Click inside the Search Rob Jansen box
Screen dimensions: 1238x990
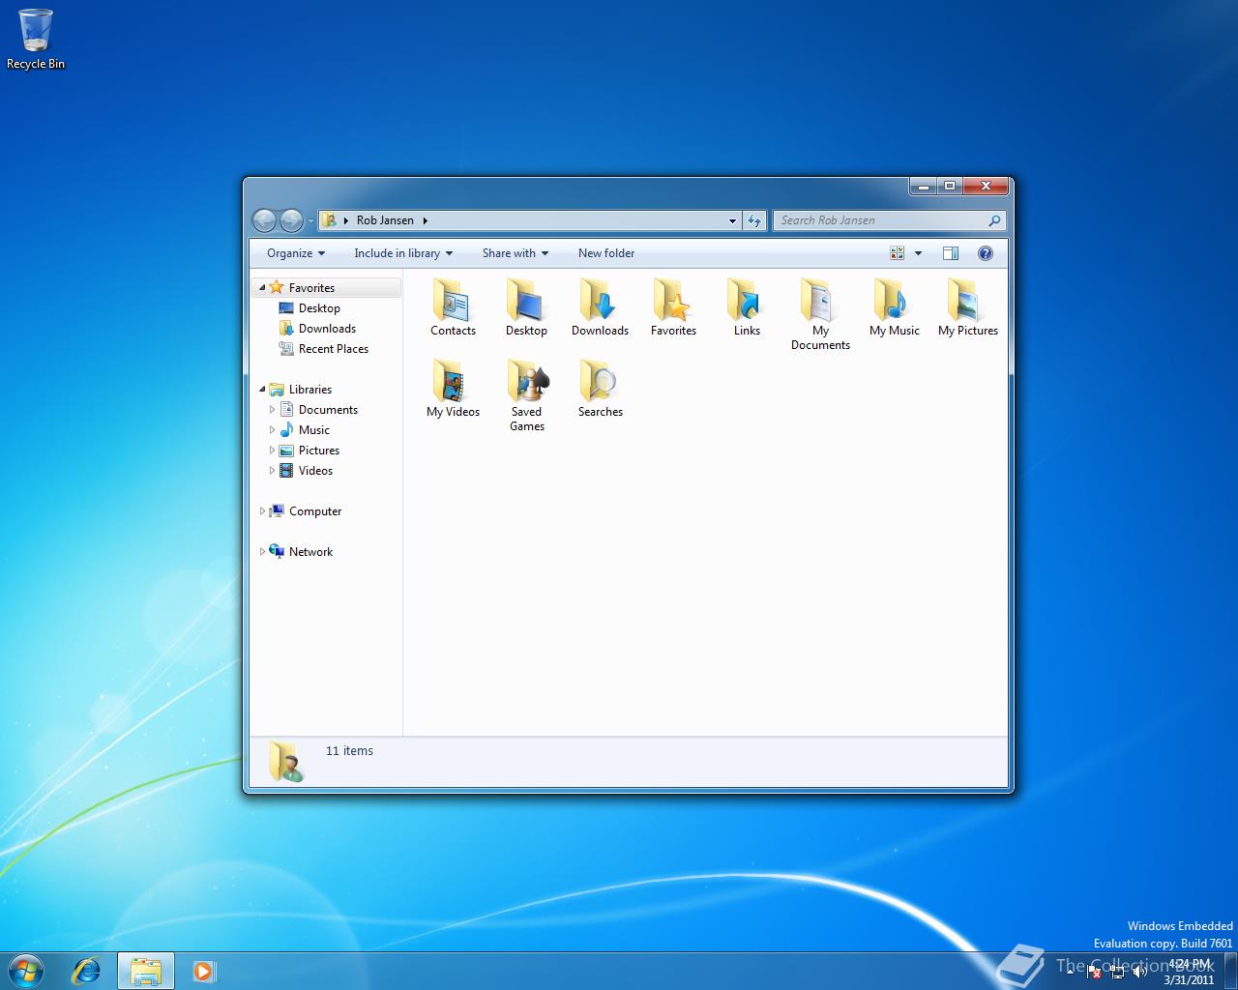[880, 220]
